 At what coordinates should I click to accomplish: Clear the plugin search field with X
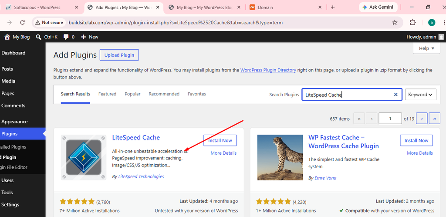click(395, 95)
